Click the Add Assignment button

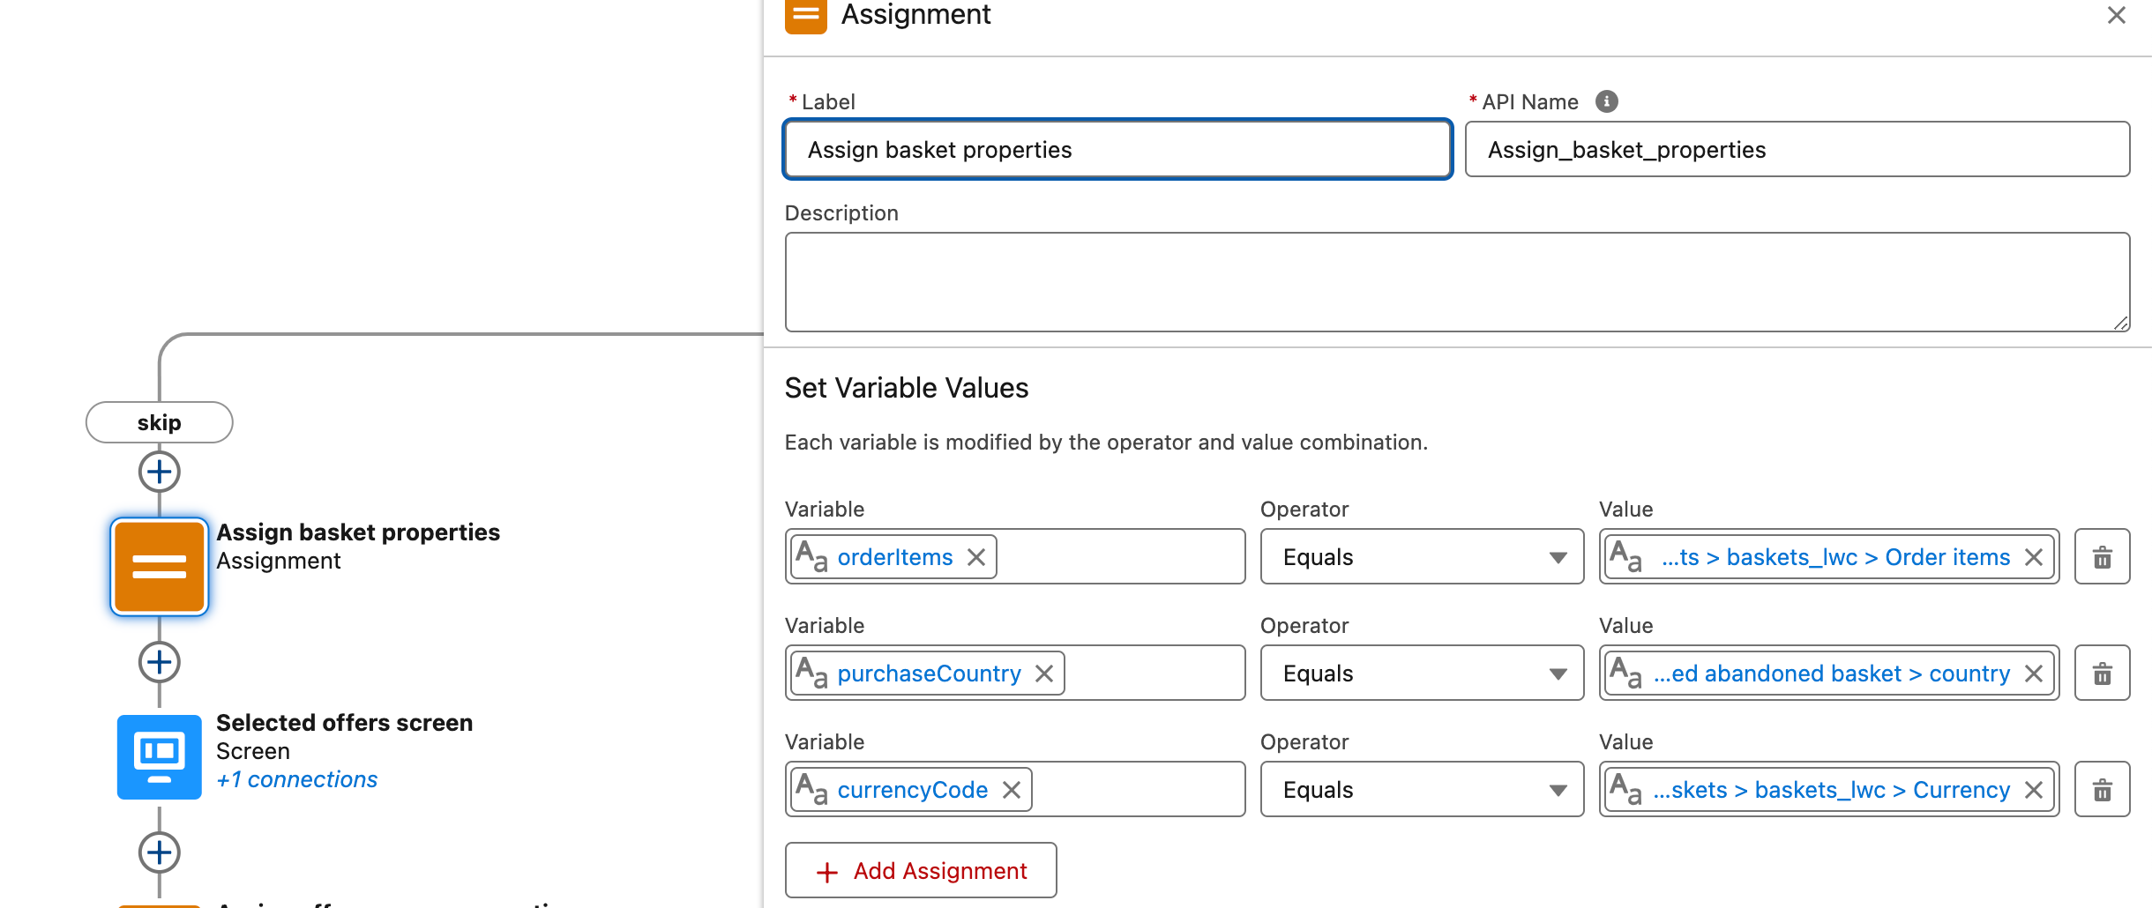point(921,870)
